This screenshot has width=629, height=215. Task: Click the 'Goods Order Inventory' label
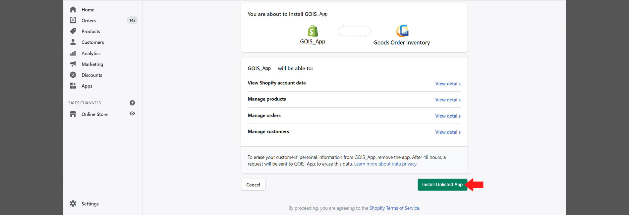(x=402, y=43)
